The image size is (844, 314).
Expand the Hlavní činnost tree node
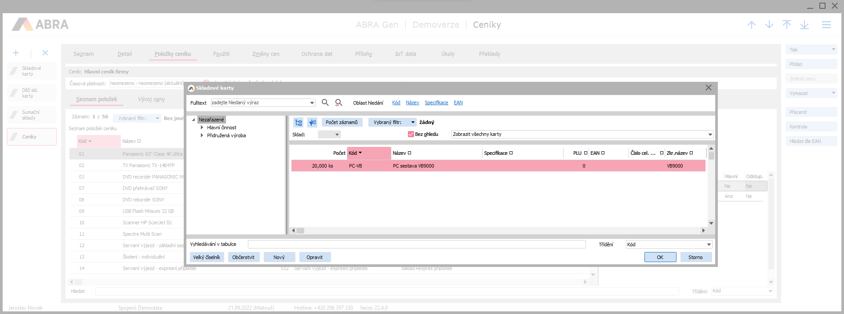(202, 128)
